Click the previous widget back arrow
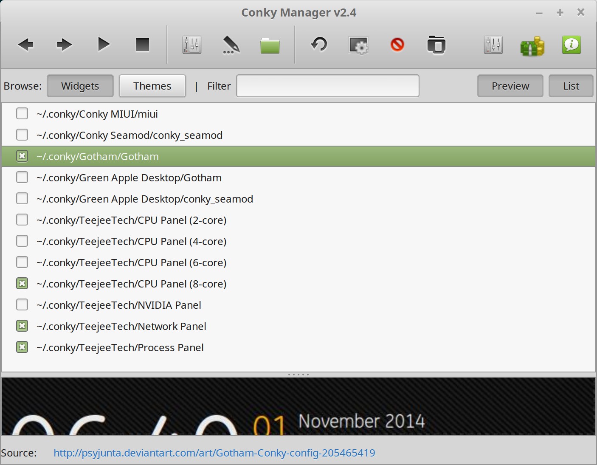This screenshot has height=465, width=597. (25, 45)
